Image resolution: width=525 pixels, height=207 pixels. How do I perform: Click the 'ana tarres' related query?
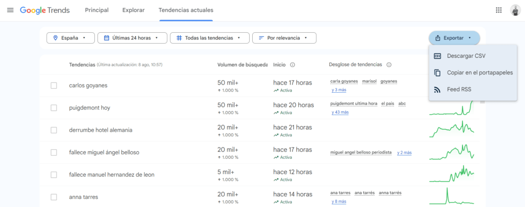(x=340, y=193)
